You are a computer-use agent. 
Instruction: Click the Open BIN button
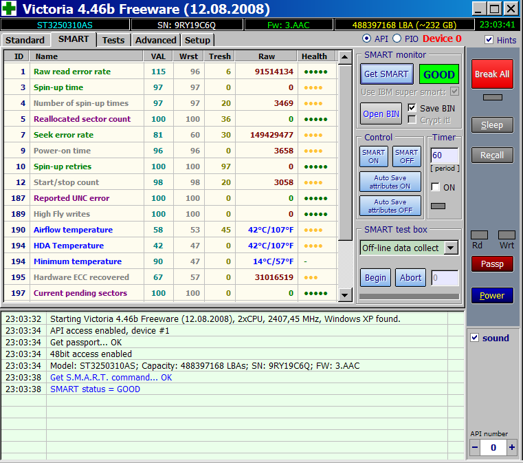point(381,114)
